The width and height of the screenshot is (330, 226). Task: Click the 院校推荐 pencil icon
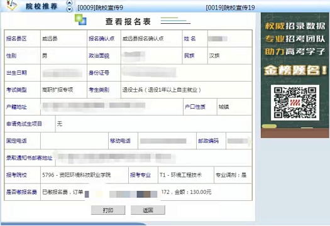[x=11, y=5]
